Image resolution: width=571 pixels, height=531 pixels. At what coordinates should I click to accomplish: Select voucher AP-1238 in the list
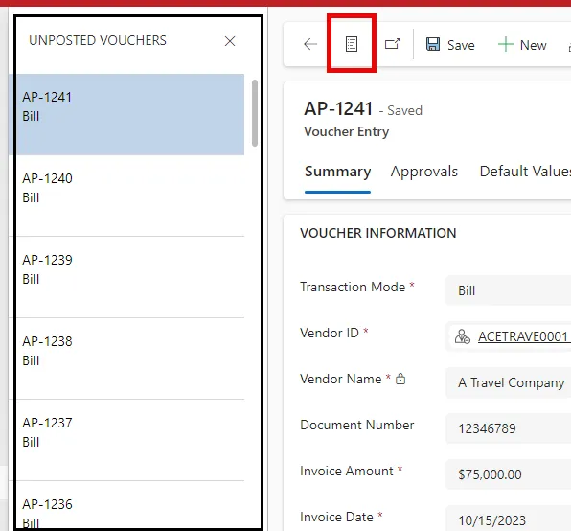tap(126, 358)
